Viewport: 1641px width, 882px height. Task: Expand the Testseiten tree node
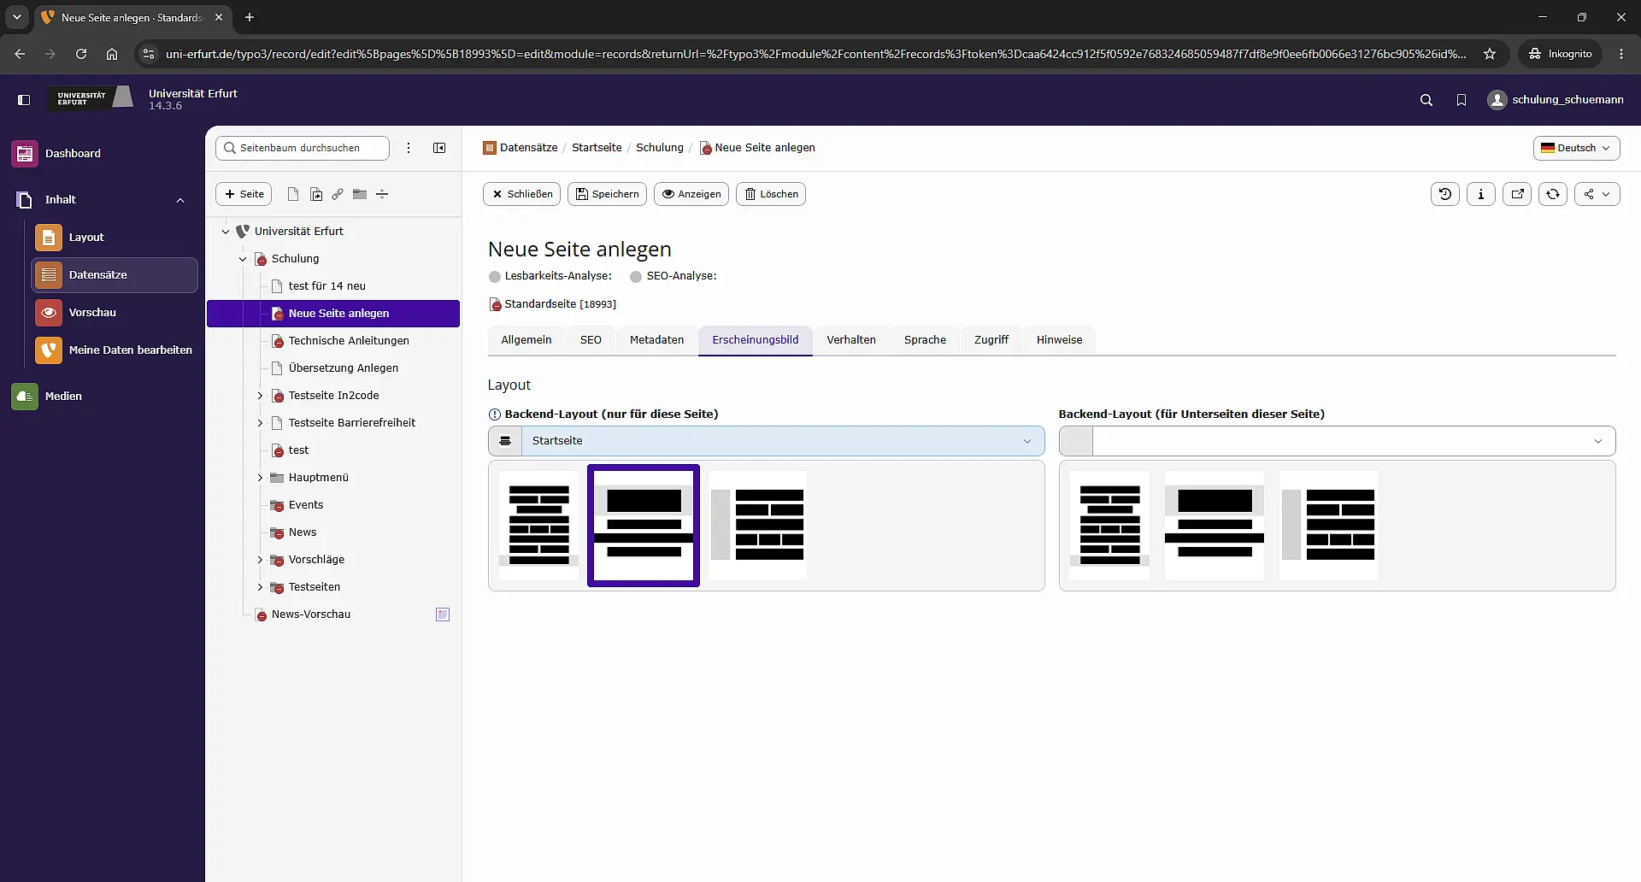pos(260,587)
